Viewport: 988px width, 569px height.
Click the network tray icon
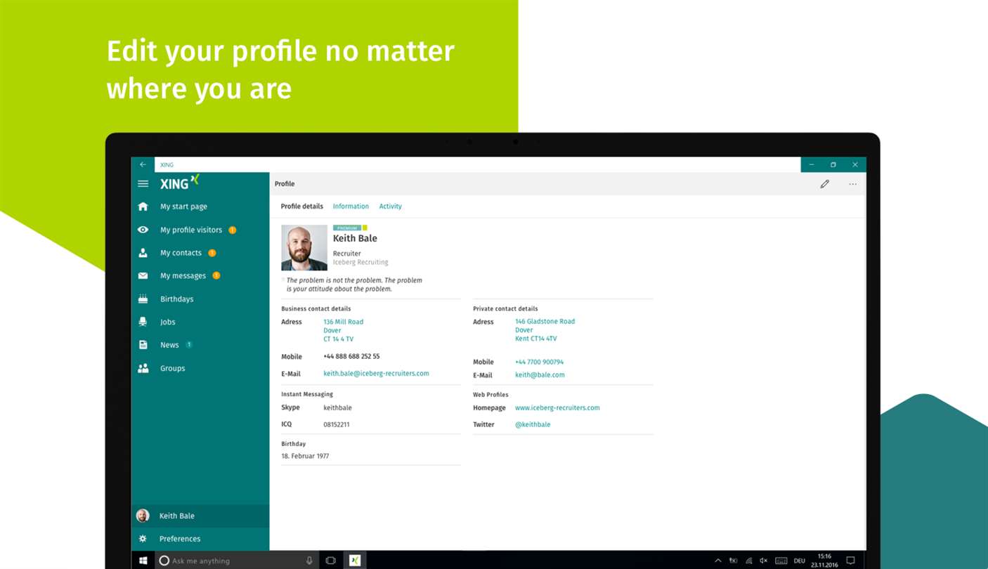pyautogui.click(x=748, y=561)
